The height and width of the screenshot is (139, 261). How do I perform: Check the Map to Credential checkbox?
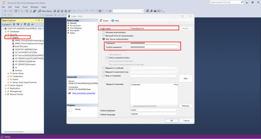(x=103, y=76)
